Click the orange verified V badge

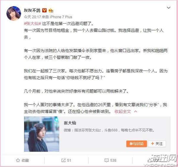(x=44, y=10)
